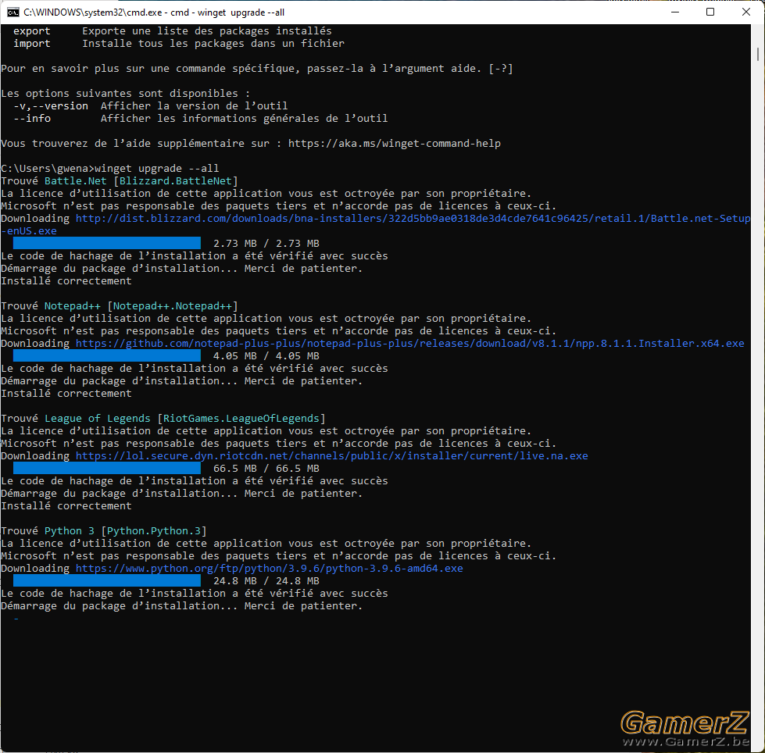Click the '2.73 MB / 2.73 MB' size text
765x753 pixels.
click(x=266, y=244)
